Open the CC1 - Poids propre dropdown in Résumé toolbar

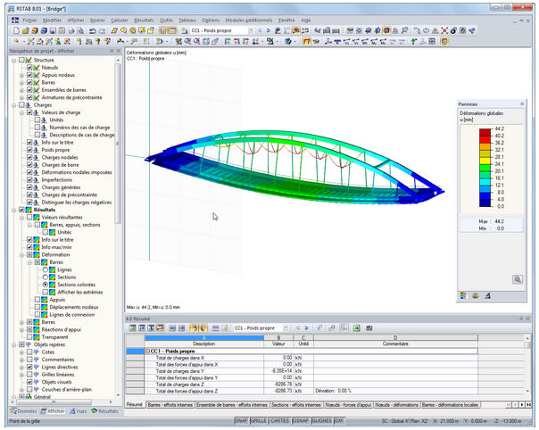(286, 328)
